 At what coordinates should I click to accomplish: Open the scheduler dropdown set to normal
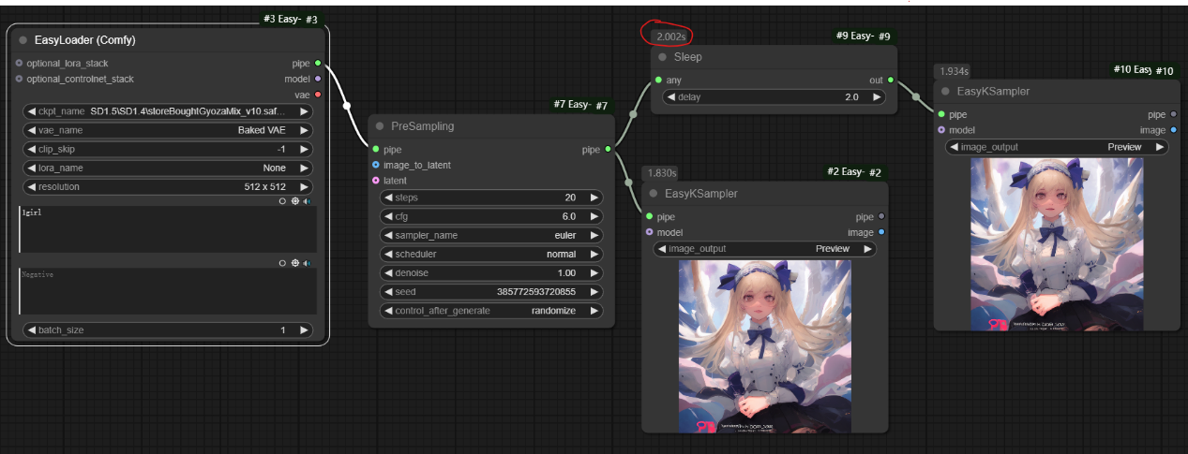[x=491, y=254]
